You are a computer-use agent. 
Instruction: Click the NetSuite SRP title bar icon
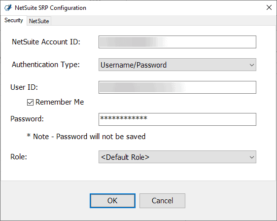pyautogui.click(x=8, y=8)
